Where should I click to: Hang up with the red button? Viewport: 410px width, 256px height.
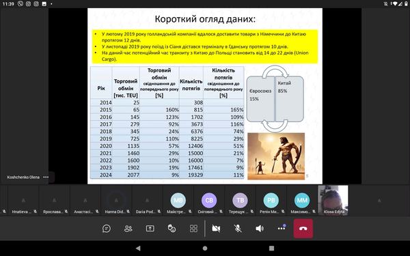pos(303,229)
